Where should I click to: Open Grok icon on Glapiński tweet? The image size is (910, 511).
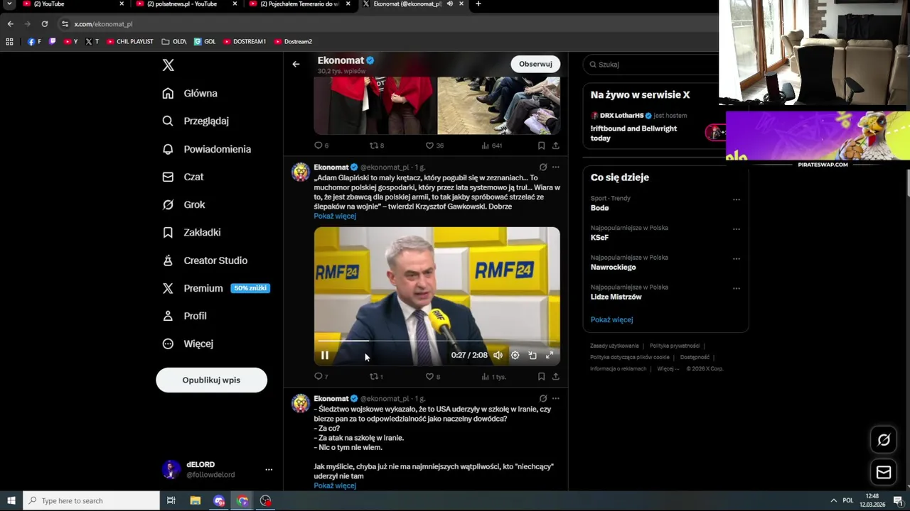542,167
